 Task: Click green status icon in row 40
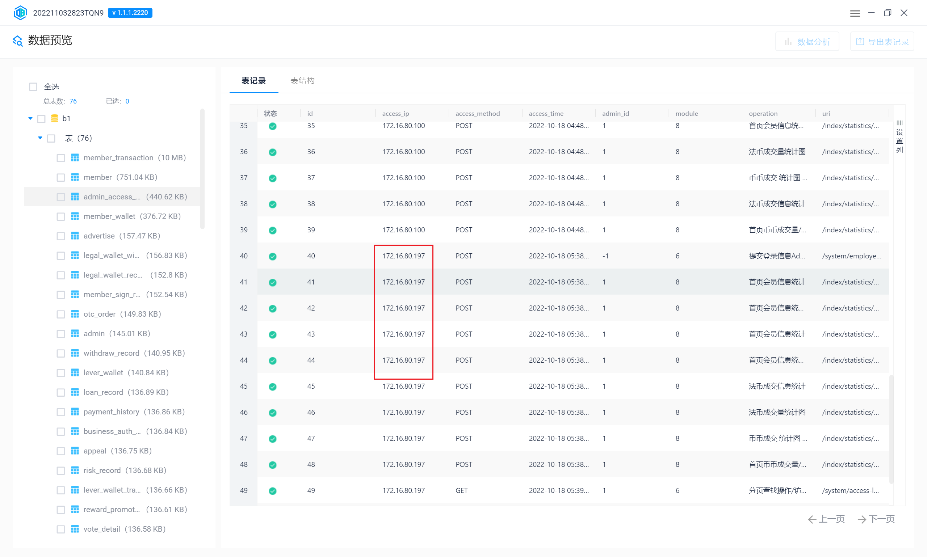273,256
